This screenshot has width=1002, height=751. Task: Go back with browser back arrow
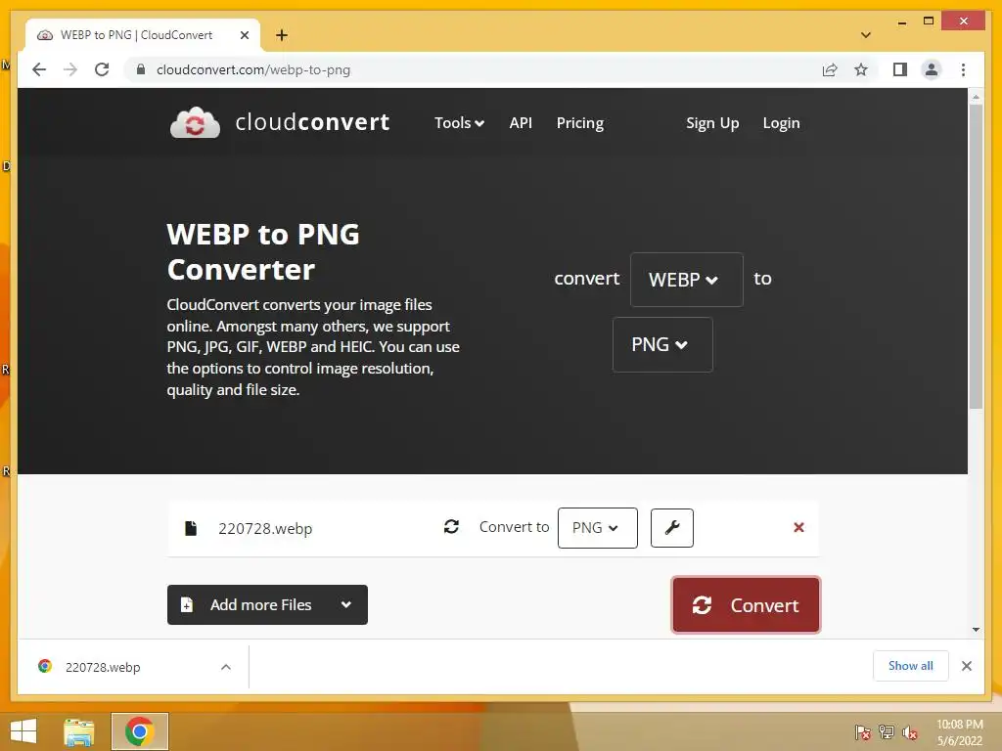pos(39,69)
